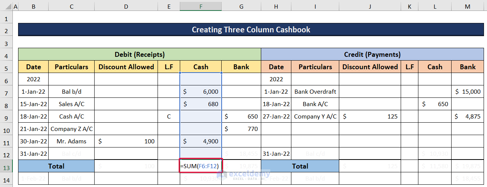Screen dimensions: 487x187
Task: Click the credit side 'Cash' header cell
Action: pos(435,67)
